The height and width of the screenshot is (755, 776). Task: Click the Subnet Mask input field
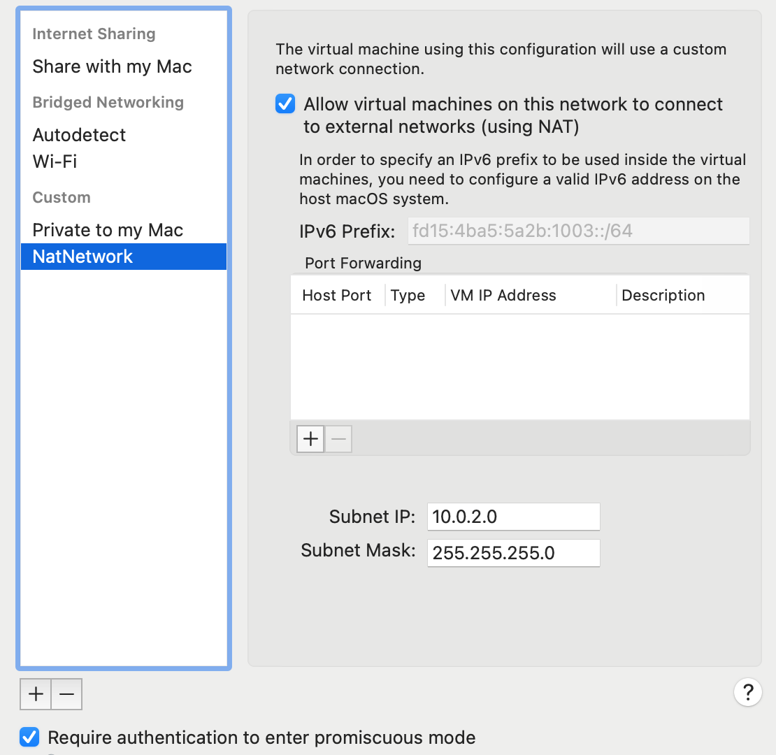click(513, 553)
